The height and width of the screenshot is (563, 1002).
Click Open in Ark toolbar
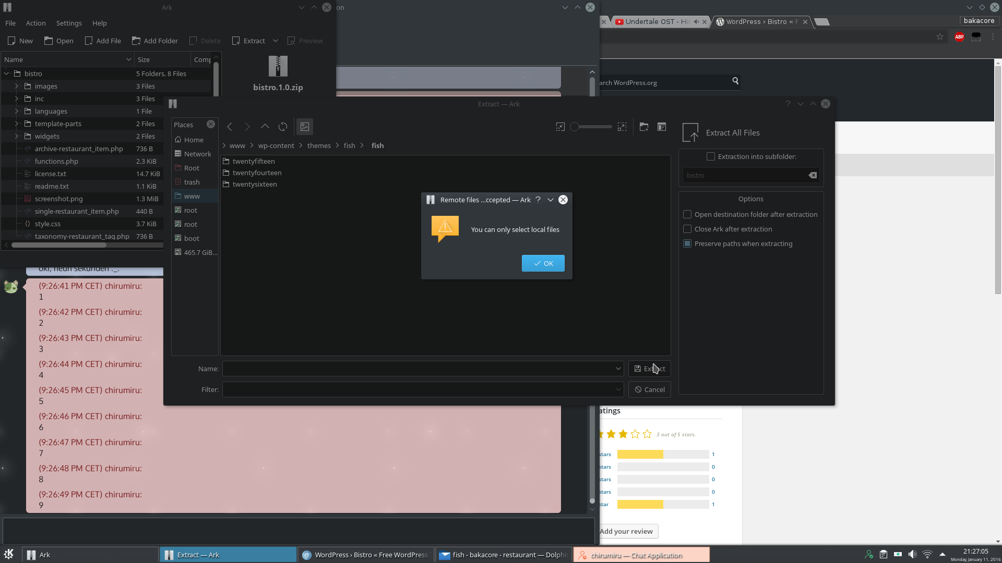[58, 41]
